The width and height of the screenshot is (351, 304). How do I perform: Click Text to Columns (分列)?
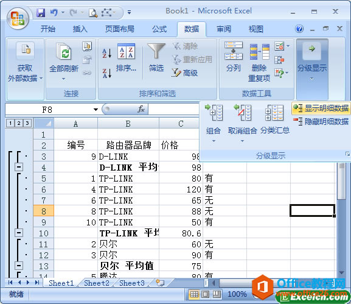(234, 57)
